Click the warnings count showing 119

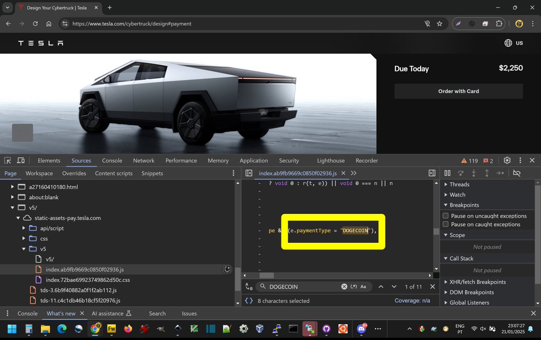click(469, 160)
